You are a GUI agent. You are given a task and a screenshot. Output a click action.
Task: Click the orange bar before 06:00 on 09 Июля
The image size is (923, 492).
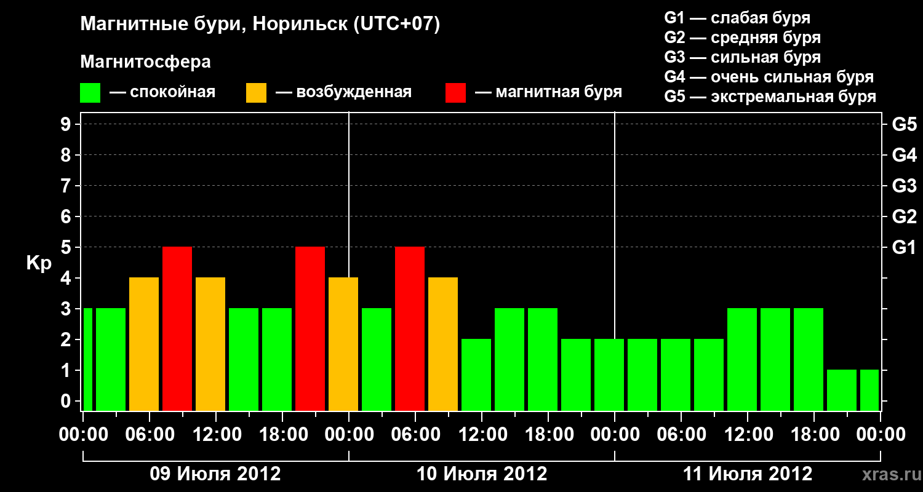point(144,344)
